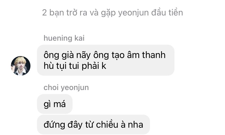Click the sender name 'huening kai'
The image size is (225, 135).
tap(64, 38)
